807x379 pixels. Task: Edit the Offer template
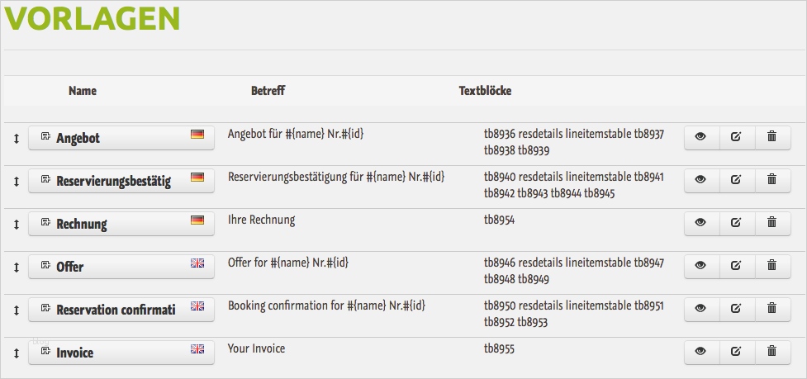click(736, 266)
